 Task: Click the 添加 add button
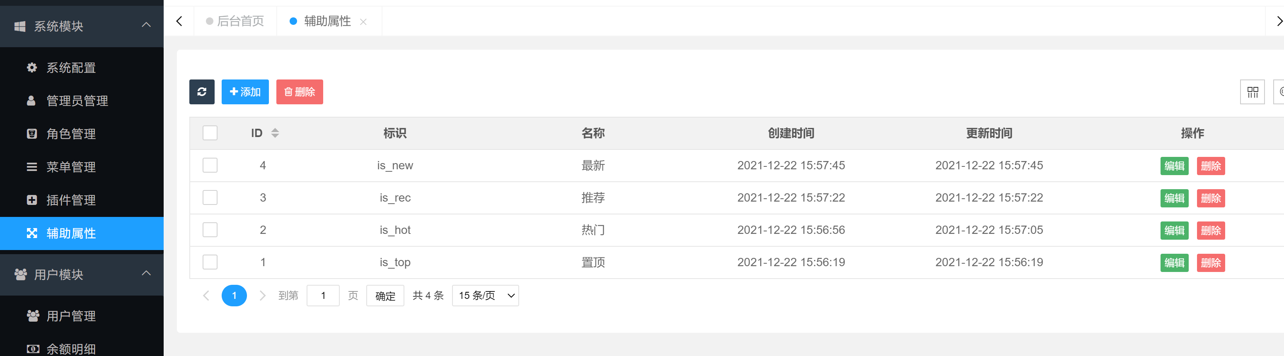[x=245, y=91]
